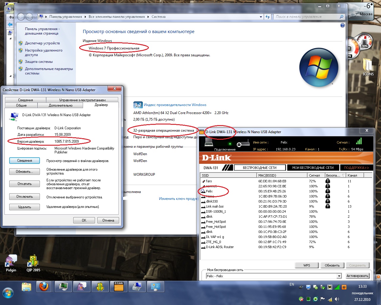
Task: Open the QIP 2005 desktop shortcut
Action: point(33,263)
